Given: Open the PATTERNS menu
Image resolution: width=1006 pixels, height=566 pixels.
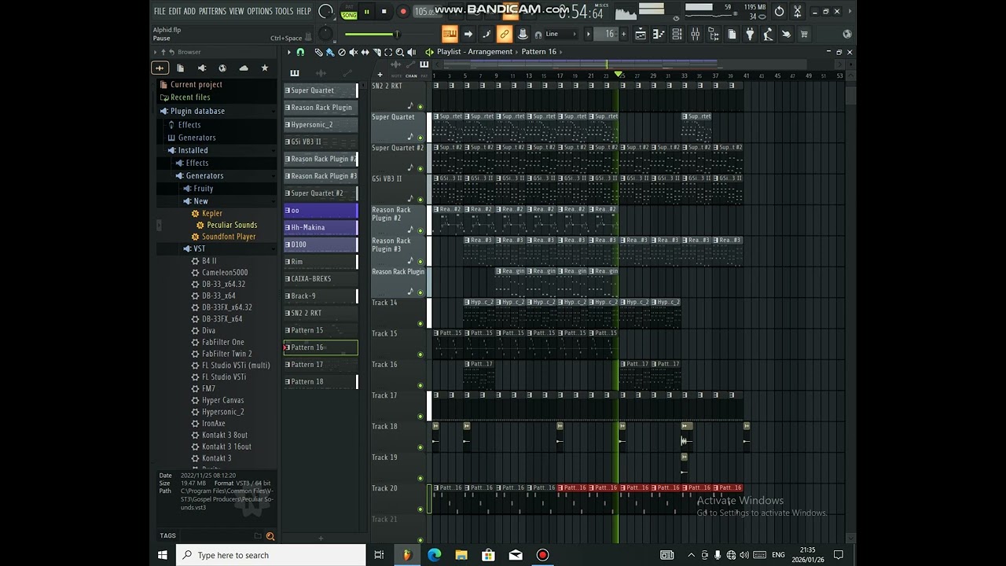Looking at the screenshot, I should [x=212, y=11].
